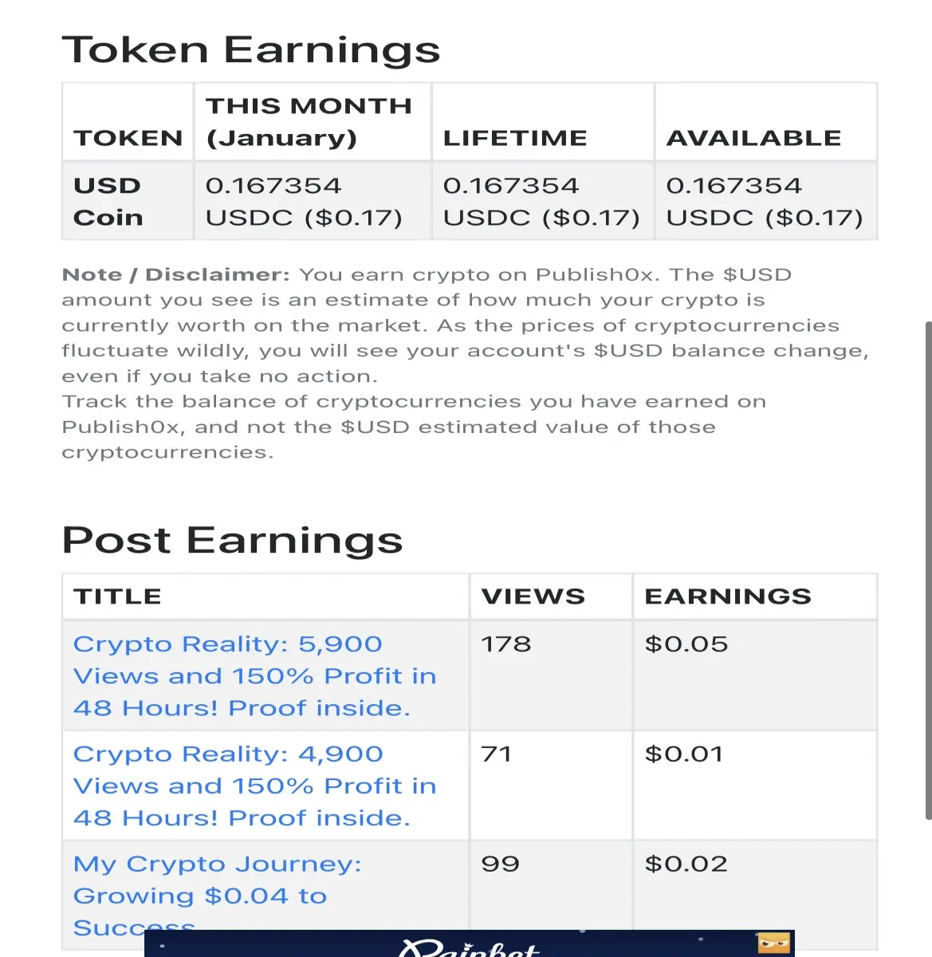The width and height of the screenshot is (932, 957).
Task: Click the $0.05 earnings cell
Action: click(755, 675)
